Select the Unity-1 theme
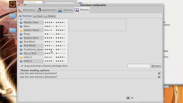This screenshot has height=103, width=183. click(x=28, y=57)
